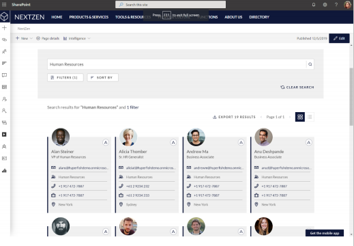Screen dimensions: 354x246
Task: Open the Directory navigation item
Action: (x=259, y=17)
